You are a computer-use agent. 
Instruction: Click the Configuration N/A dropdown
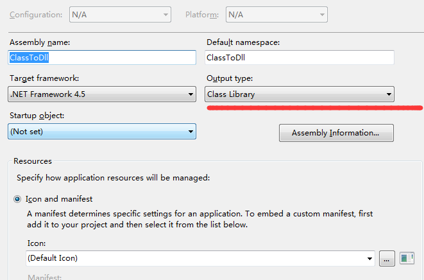pyautogui.click(x=120, y=15)
